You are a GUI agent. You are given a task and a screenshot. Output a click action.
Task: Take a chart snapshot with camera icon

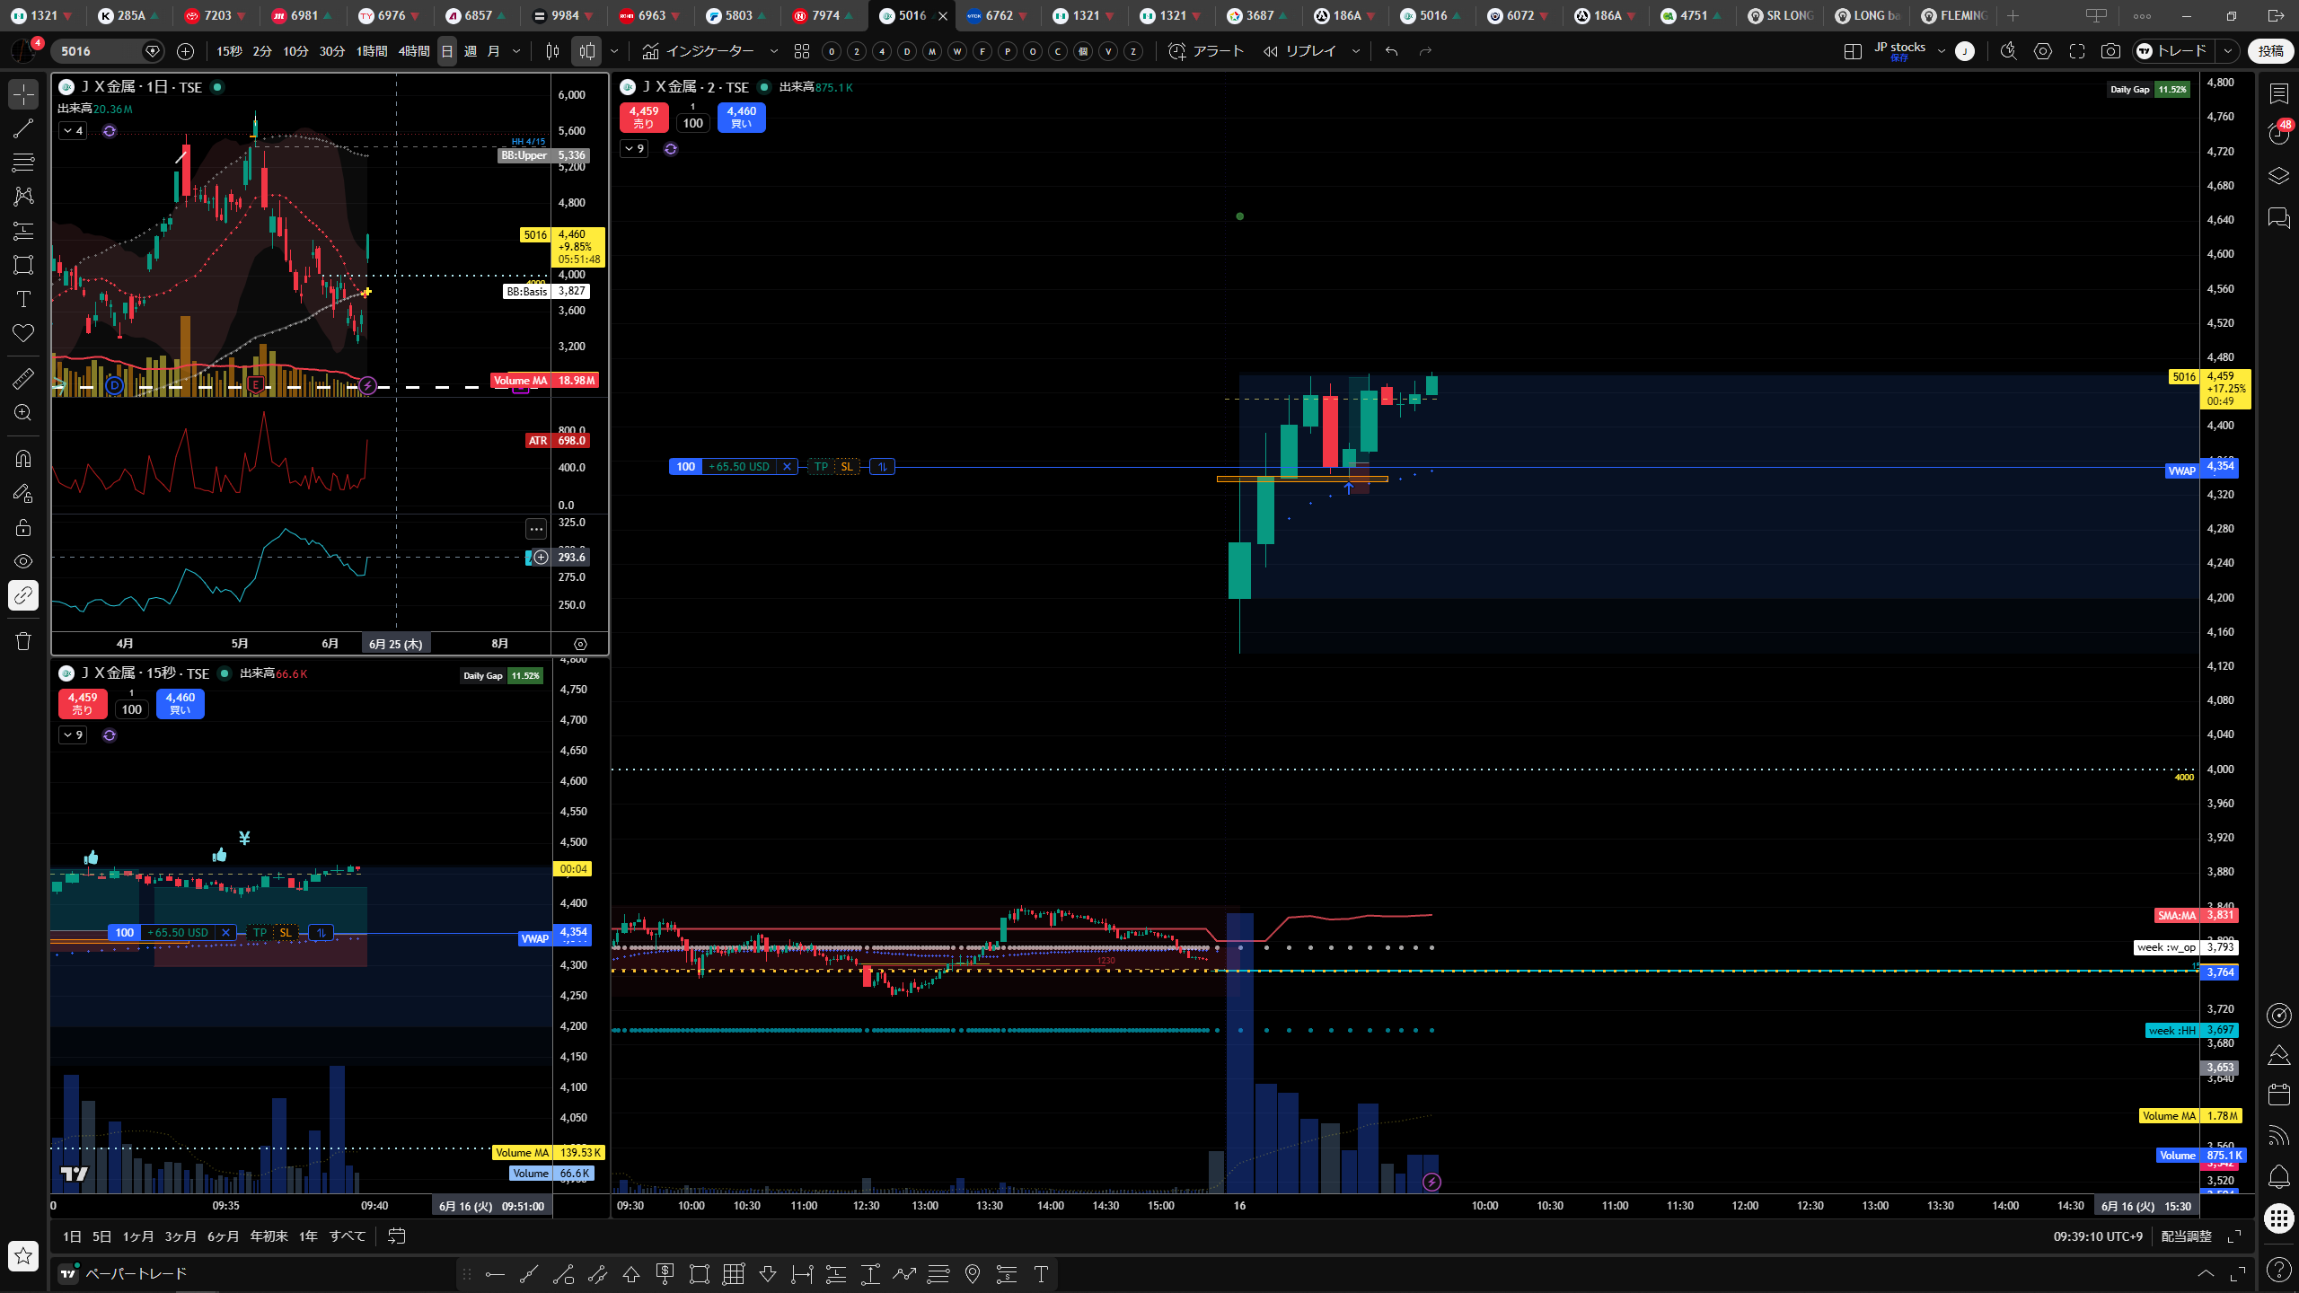click(2110, 51)
